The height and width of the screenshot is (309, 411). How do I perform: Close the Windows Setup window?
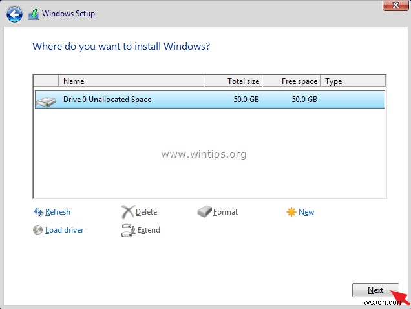pos(395,5)
